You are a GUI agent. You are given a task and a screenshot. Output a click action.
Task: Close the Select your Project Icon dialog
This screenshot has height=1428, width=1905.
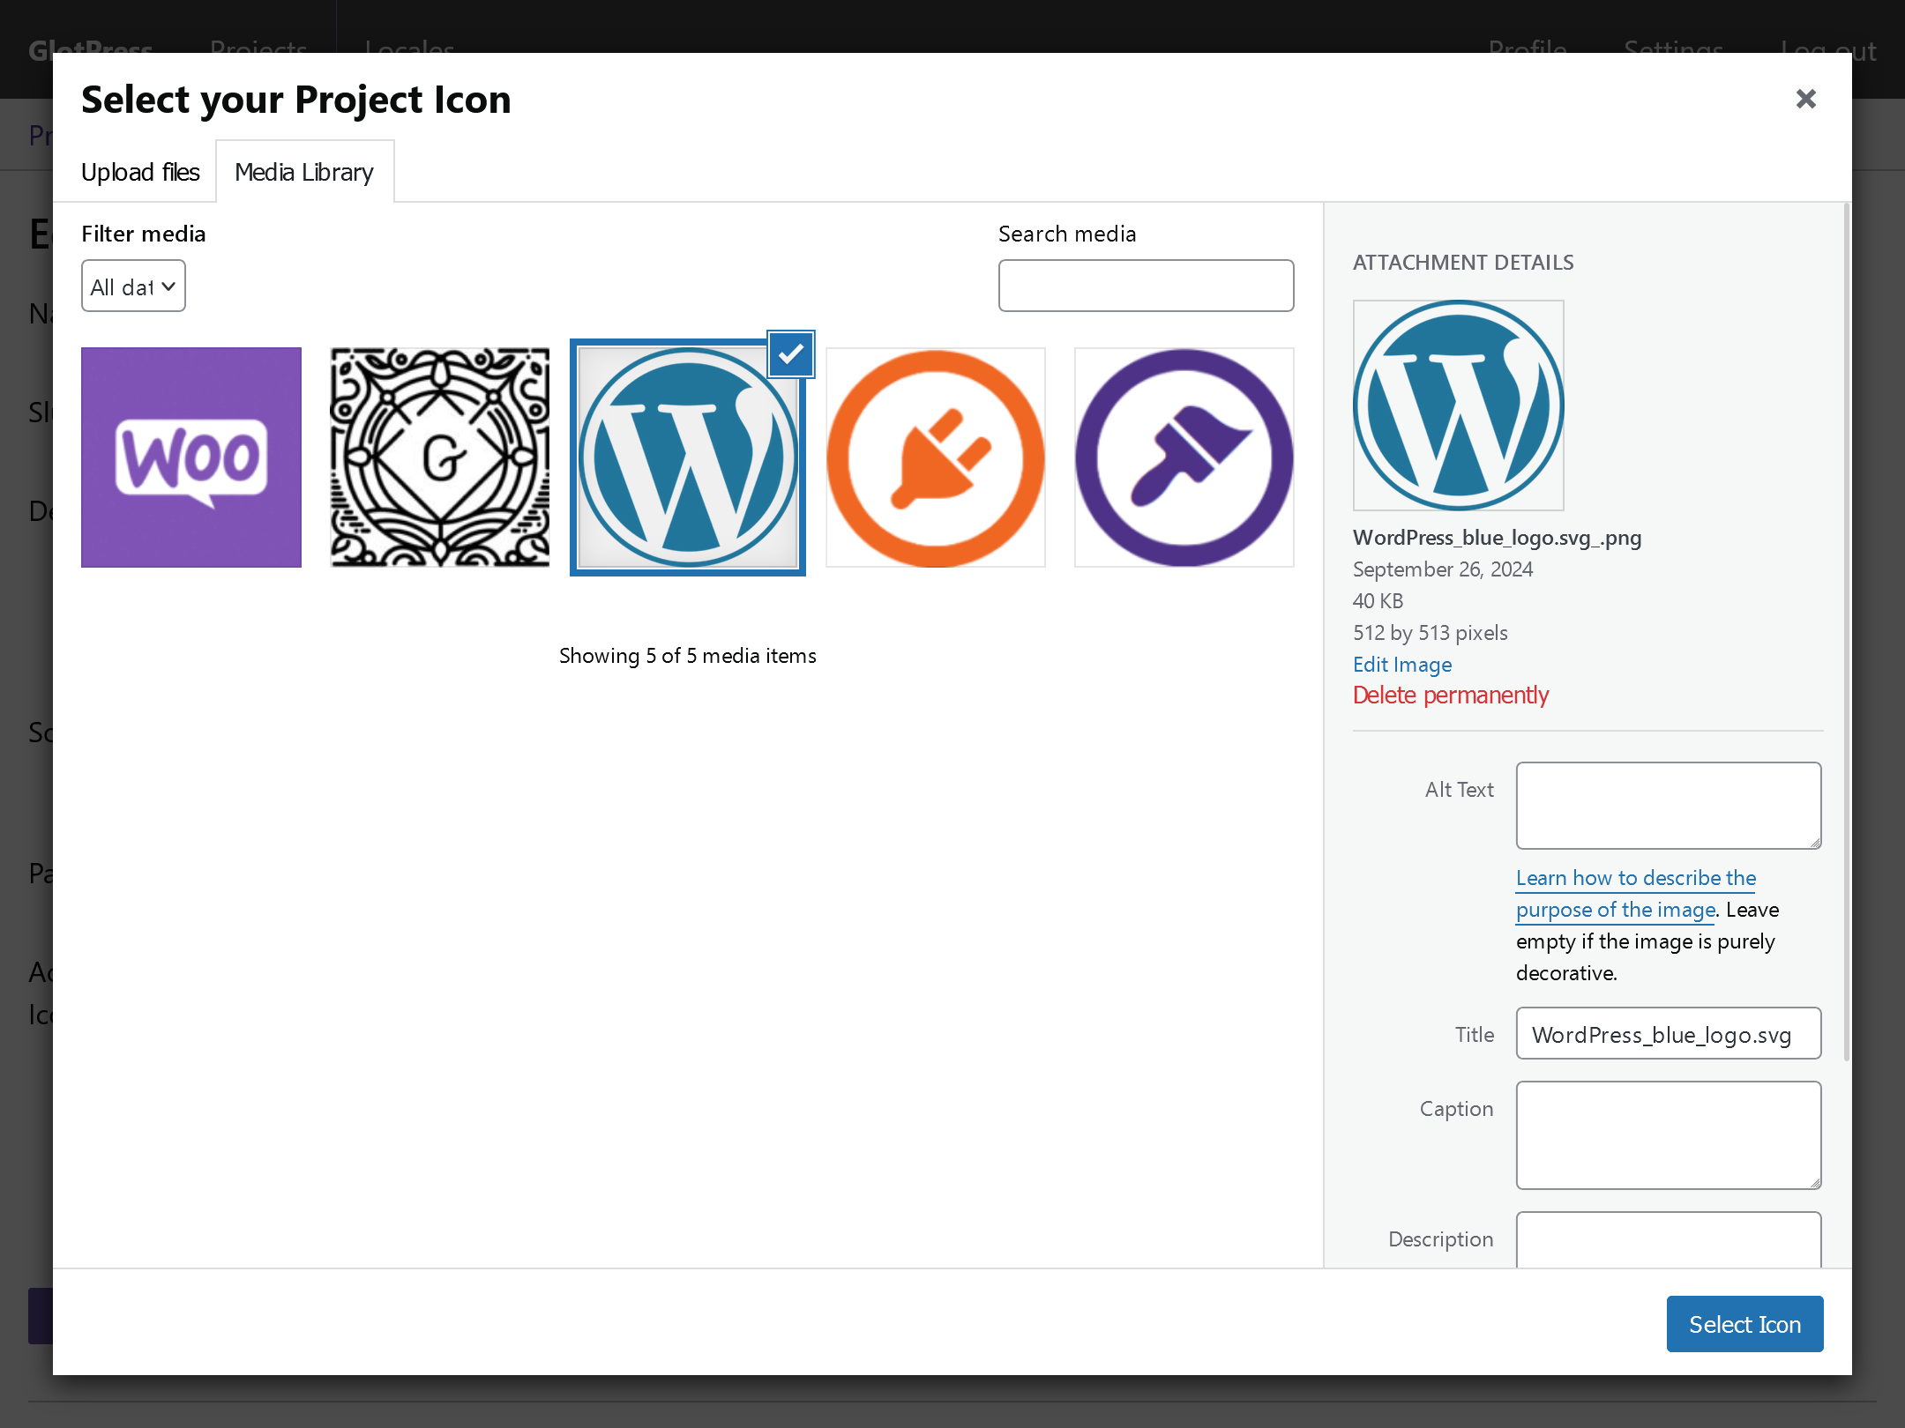(x=1805, y=99)
